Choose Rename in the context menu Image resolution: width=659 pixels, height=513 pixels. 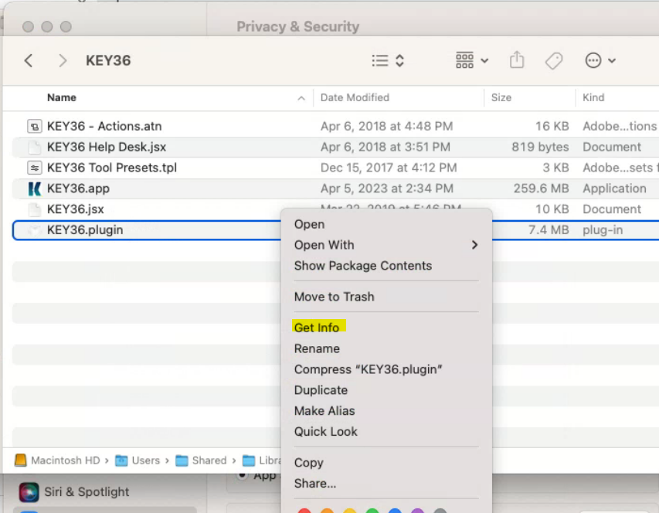tap(317, 348)
